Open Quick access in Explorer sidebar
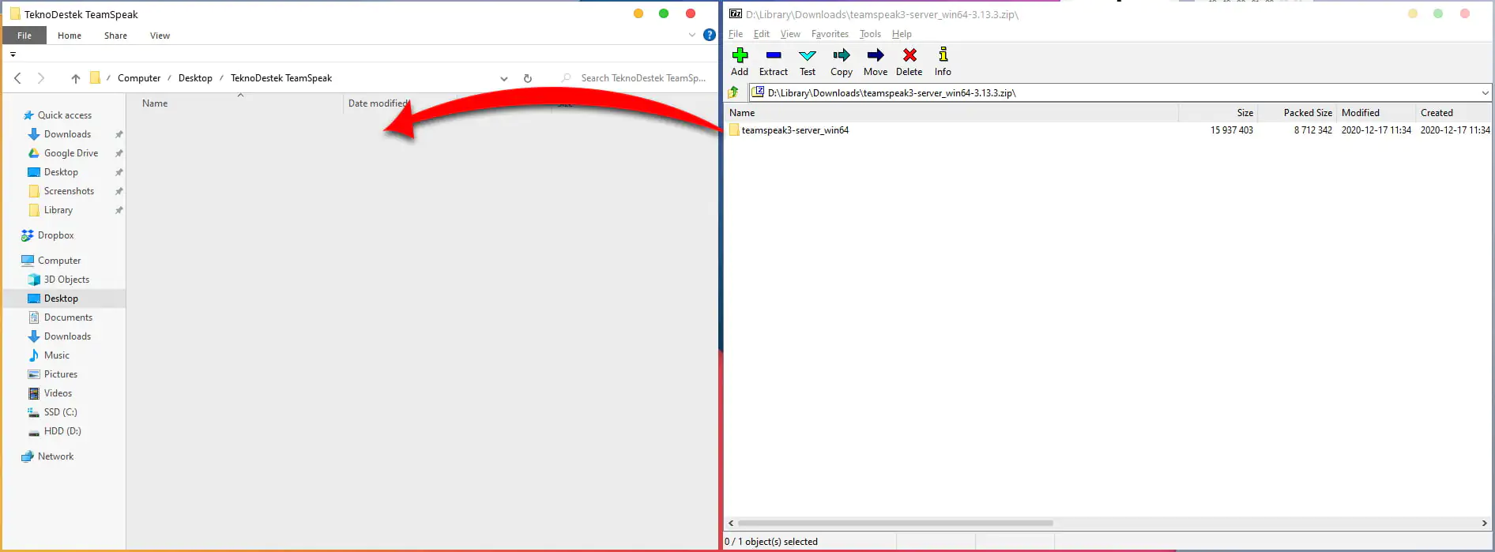 pos(64,115)
